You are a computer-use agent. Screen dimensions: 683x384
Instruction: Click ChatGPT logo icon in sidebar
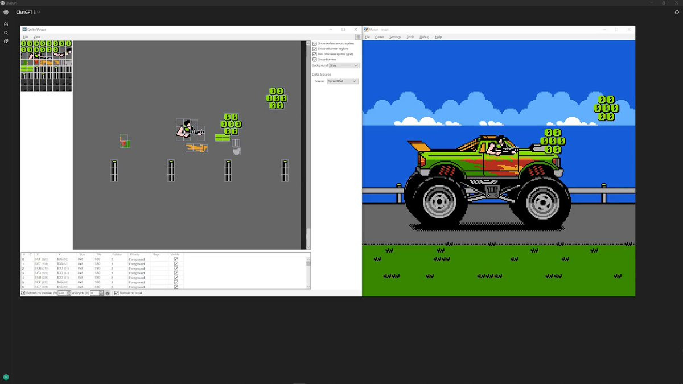coord(6,12)
